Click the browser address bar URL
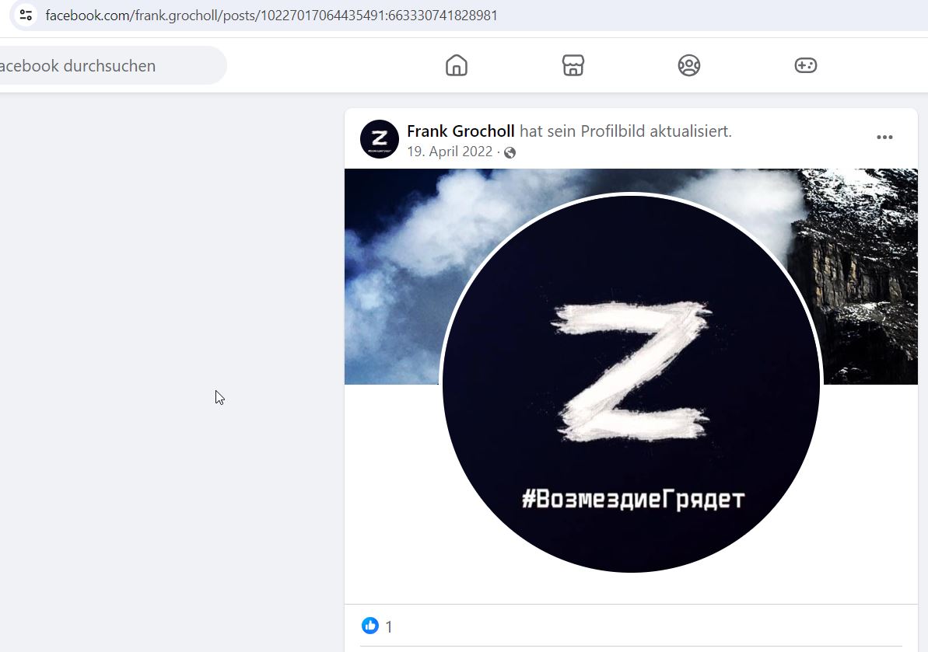928x652 pixels. coord(271,16)
